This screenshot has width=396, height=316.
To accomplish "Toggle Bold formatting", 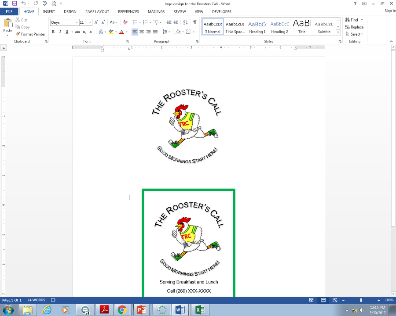I will point(53,32).
